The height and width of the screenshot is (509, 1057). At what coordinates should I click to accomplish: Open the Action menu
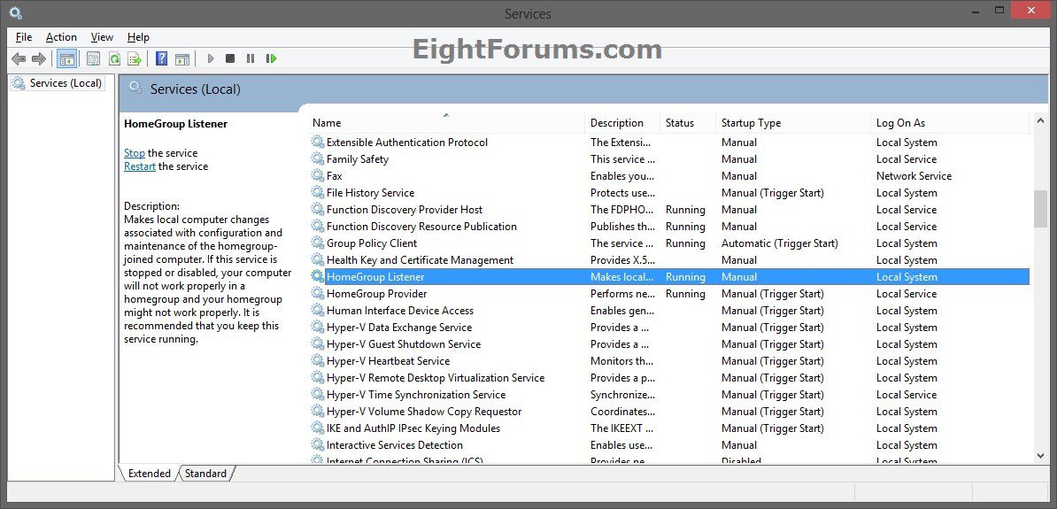pyautogui.click(x=61, y=37)
